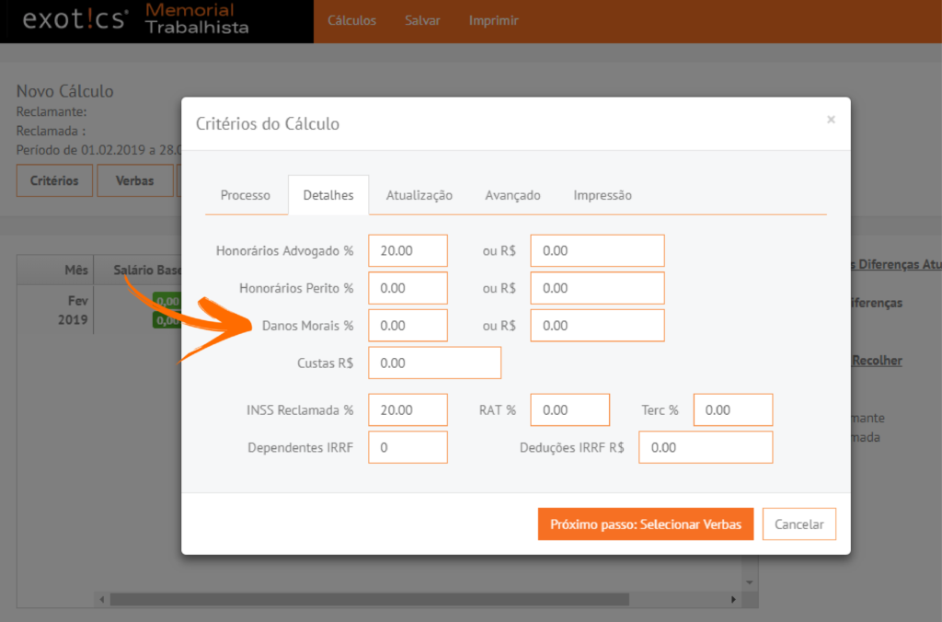The image size is (942, 622).
Task: Click the exotics Memorial Trabalhista logo
Action: click(136, 20)
